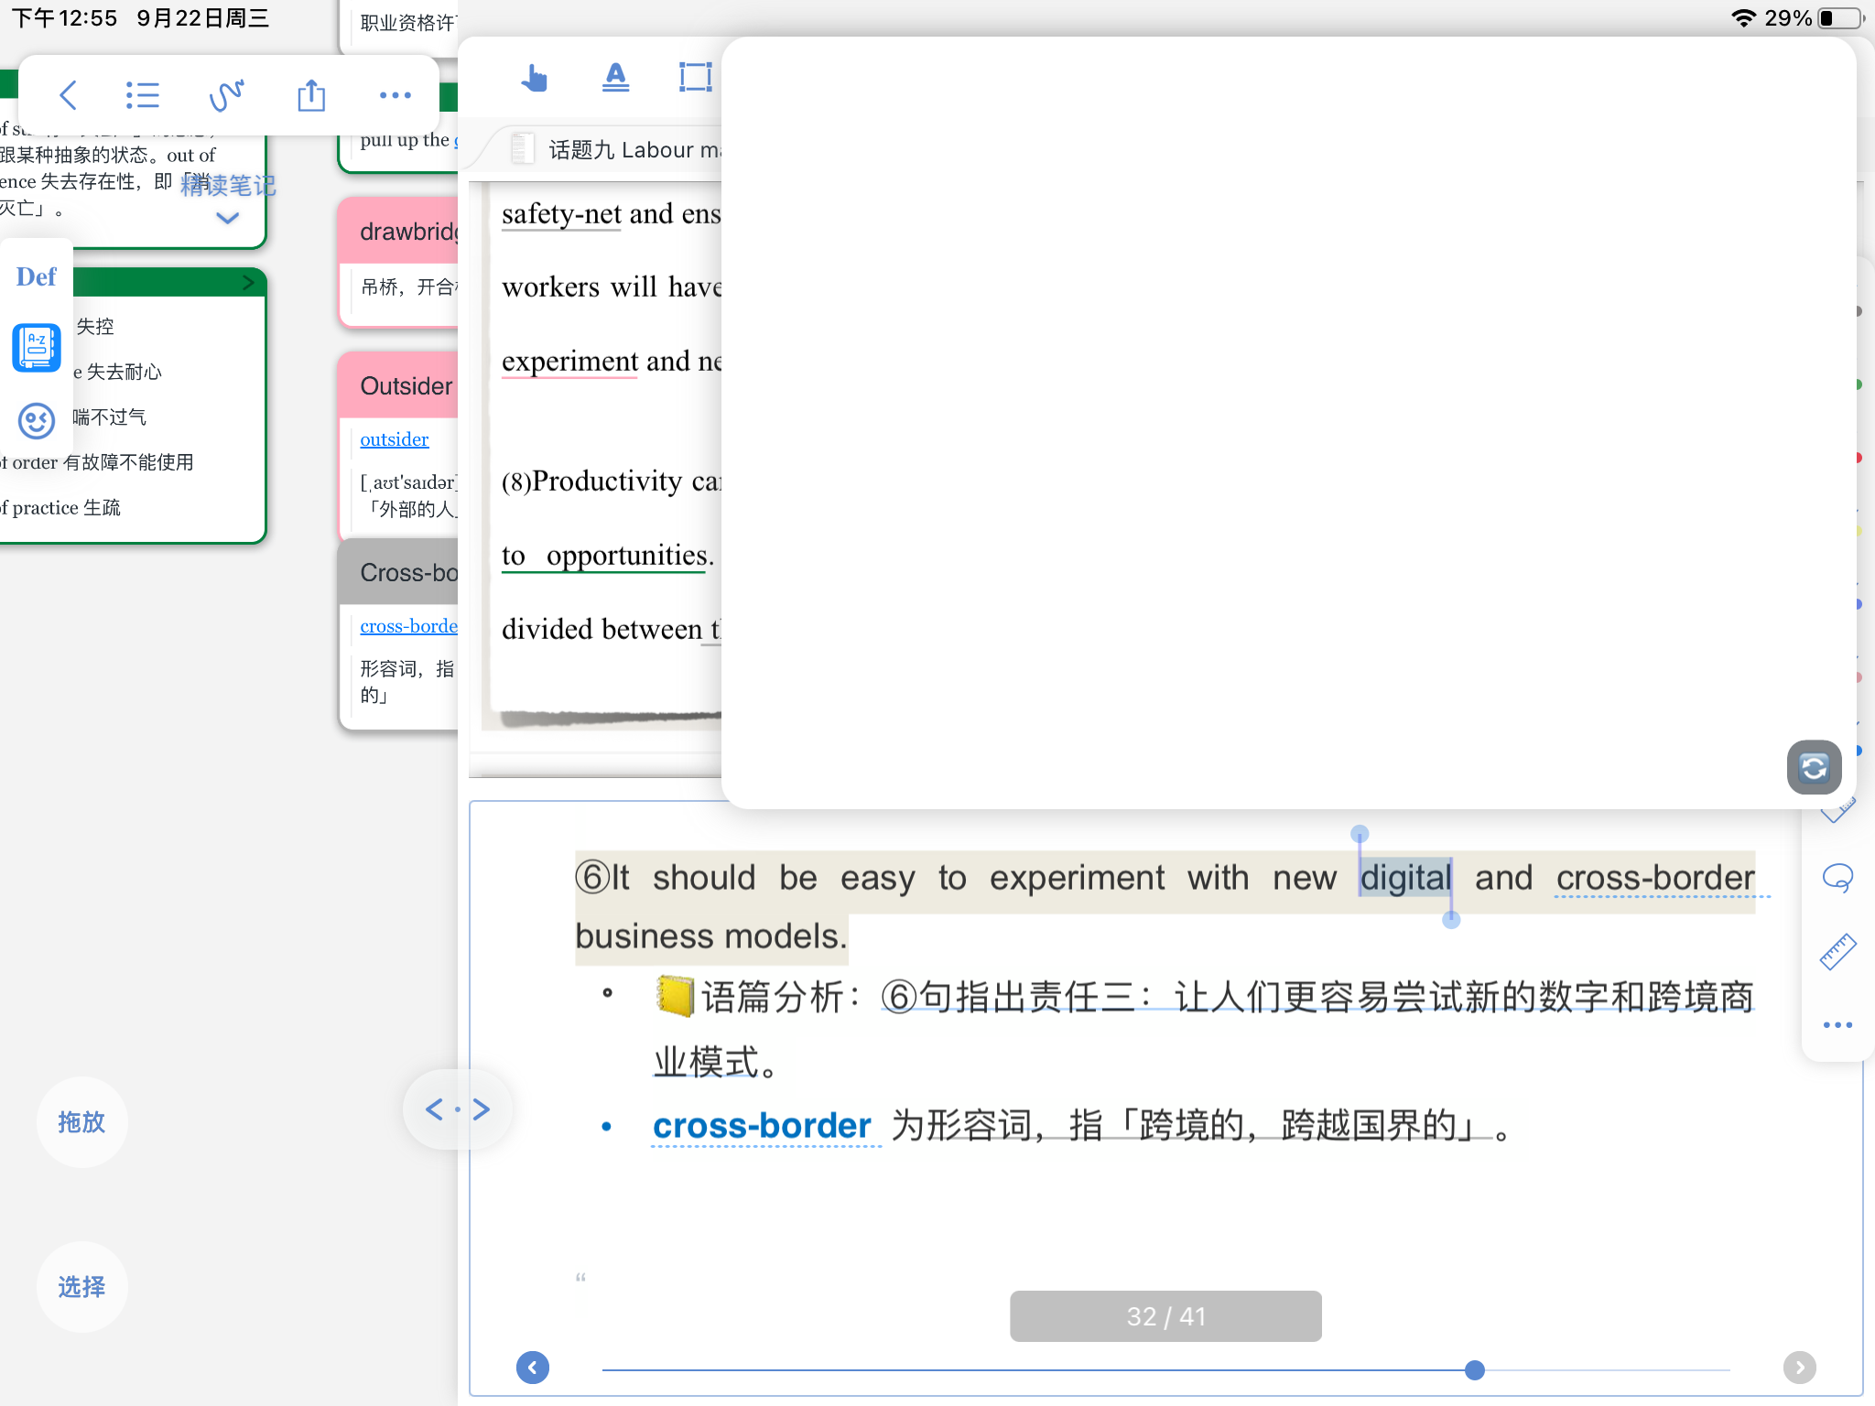Tap the Def label icon
This screenshot has width=1875, height=1406.
(x=37, y=276)
